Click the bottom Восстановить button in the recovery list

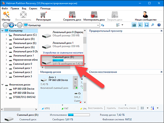[x=95, y=108]
